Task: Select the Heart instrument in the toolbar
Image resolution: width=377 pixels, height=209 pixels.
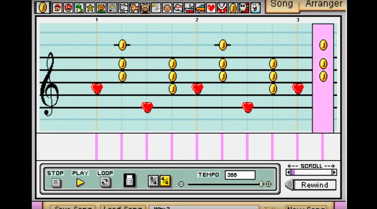Action: click(x=211, y=8)
